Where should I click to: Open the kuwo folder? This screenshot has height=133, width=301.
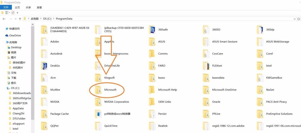[x=157, y=78]
